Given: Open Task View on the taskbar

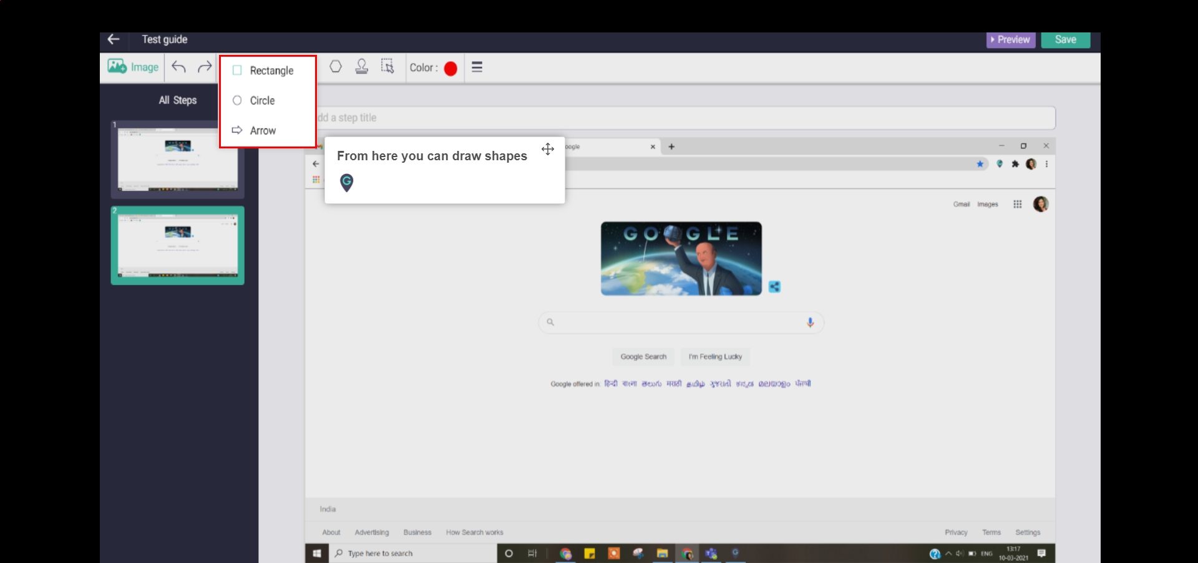Looking at the screenshot, I should click(x=532, y=554).
